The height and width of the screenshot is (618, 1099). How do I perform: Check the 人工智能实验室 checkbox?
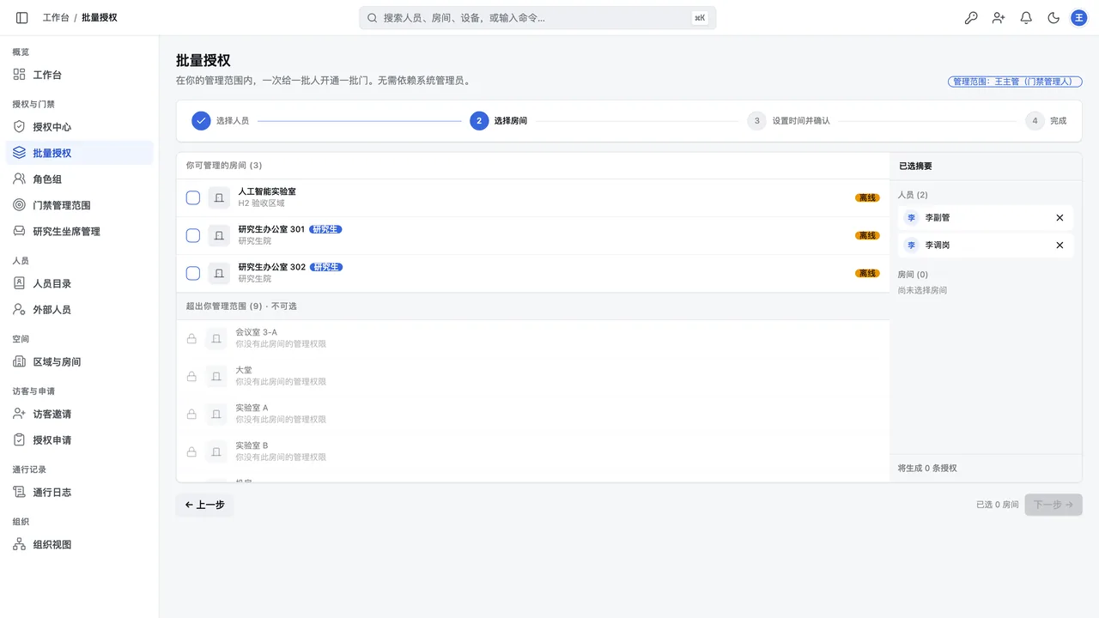[x=193, y=197]
